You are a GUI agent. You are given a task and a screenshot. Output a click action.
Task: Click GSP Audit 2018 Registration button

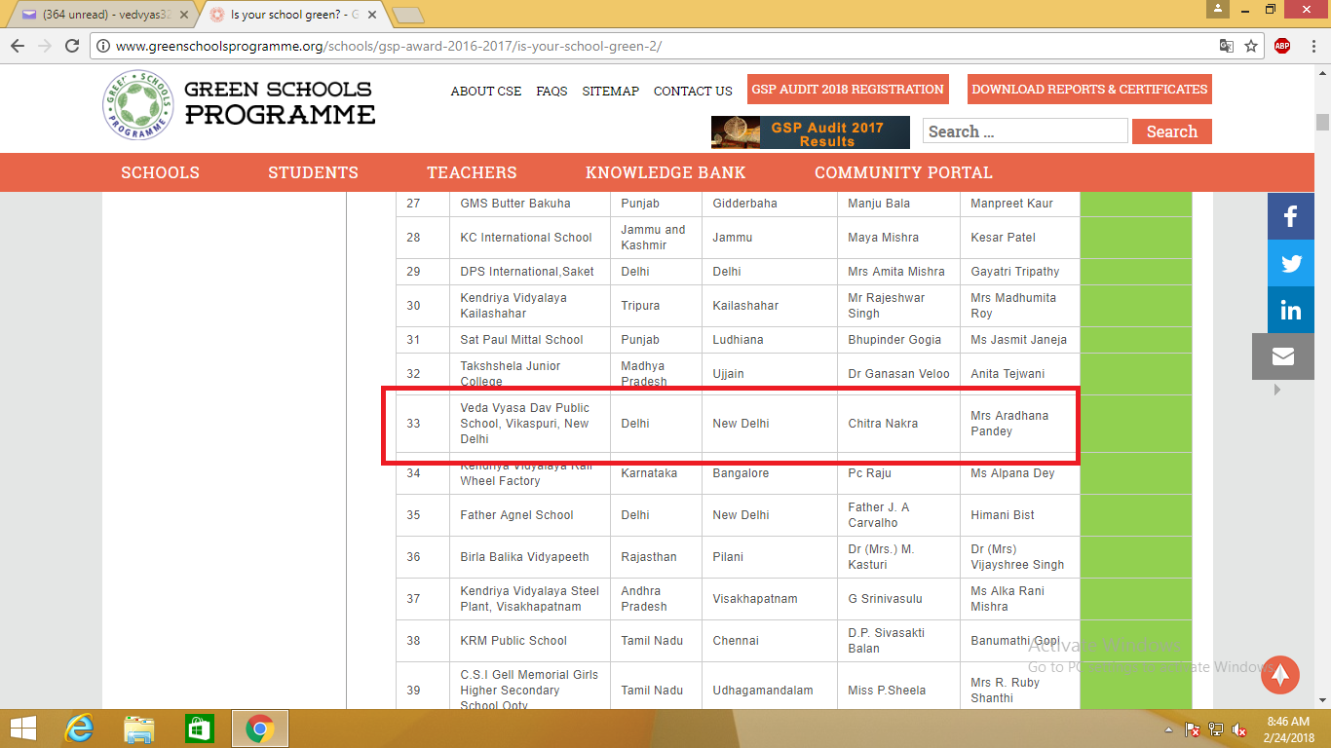848,89
